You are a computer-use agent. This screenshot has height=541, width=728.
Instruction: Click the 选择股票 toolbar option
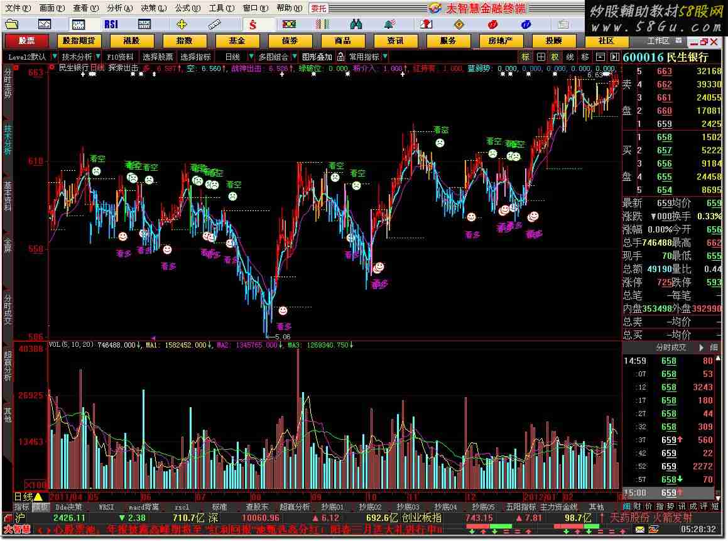point(158,57)
